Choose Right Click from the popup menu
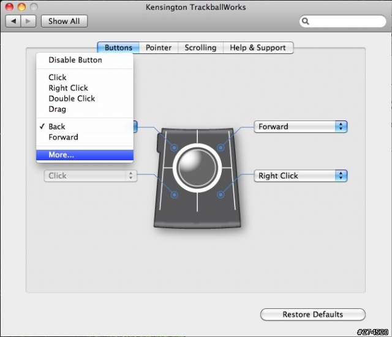The width and height of the screenshot is (392, 337). click(85, 88)
